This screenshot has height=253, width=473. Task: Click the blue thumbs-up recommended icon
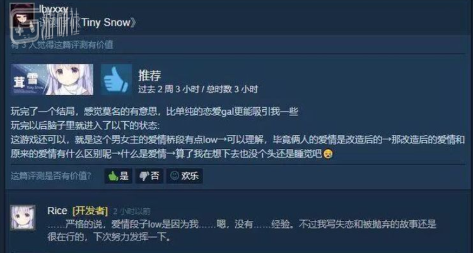116,79
